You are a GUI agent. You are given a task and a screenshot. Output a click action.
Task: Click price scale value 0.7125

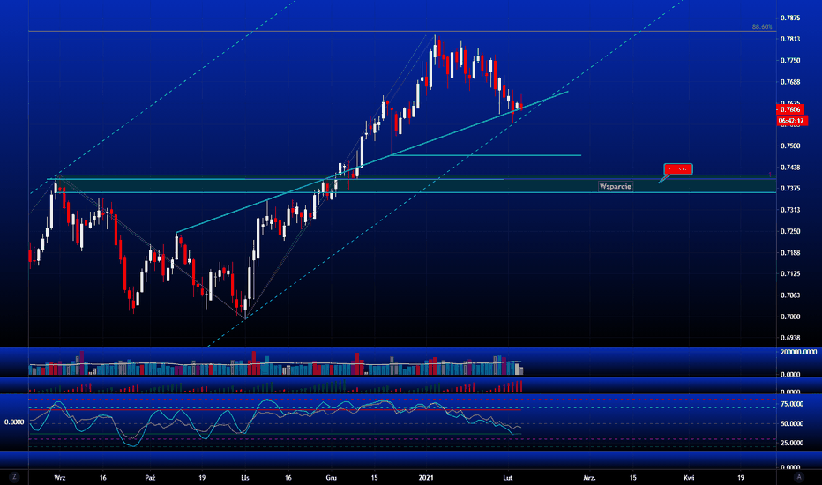click(x=790, y=273)
